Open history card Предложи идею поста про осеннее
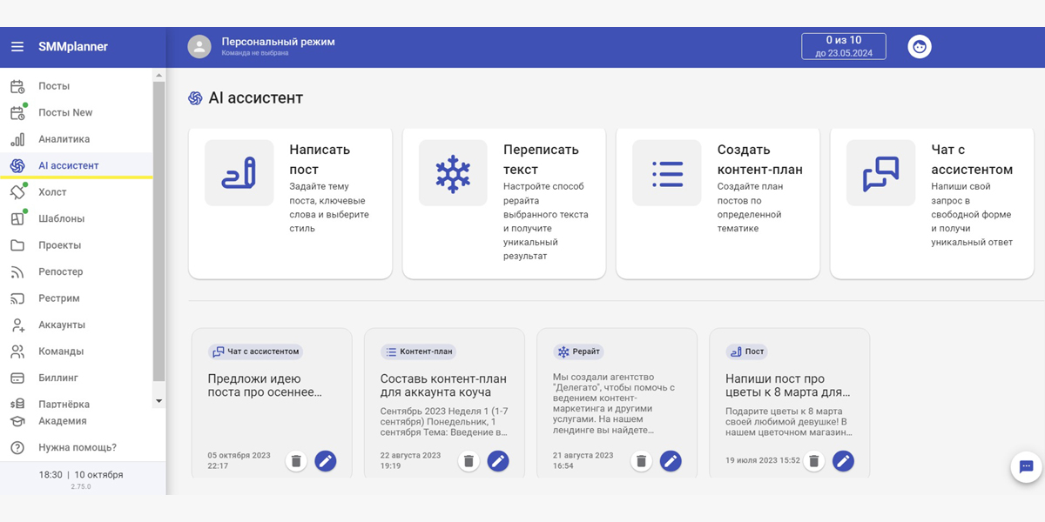 (x=272, y=403)
